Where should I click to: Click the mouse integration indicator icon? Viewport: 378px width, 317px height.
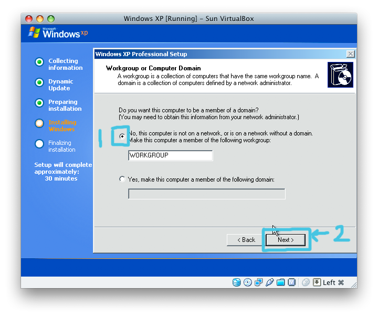[306, 282]
